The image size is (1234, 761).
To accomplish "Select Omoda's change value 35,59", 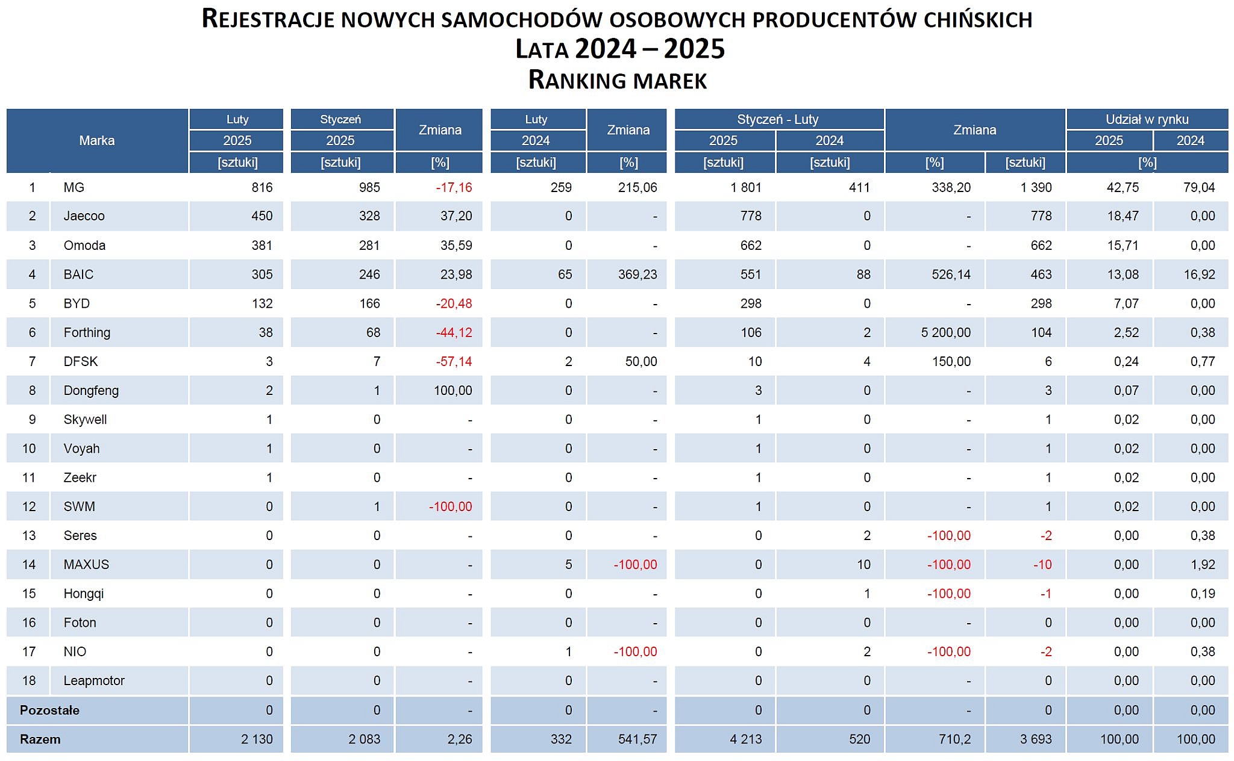I will (x=456, y=245).
